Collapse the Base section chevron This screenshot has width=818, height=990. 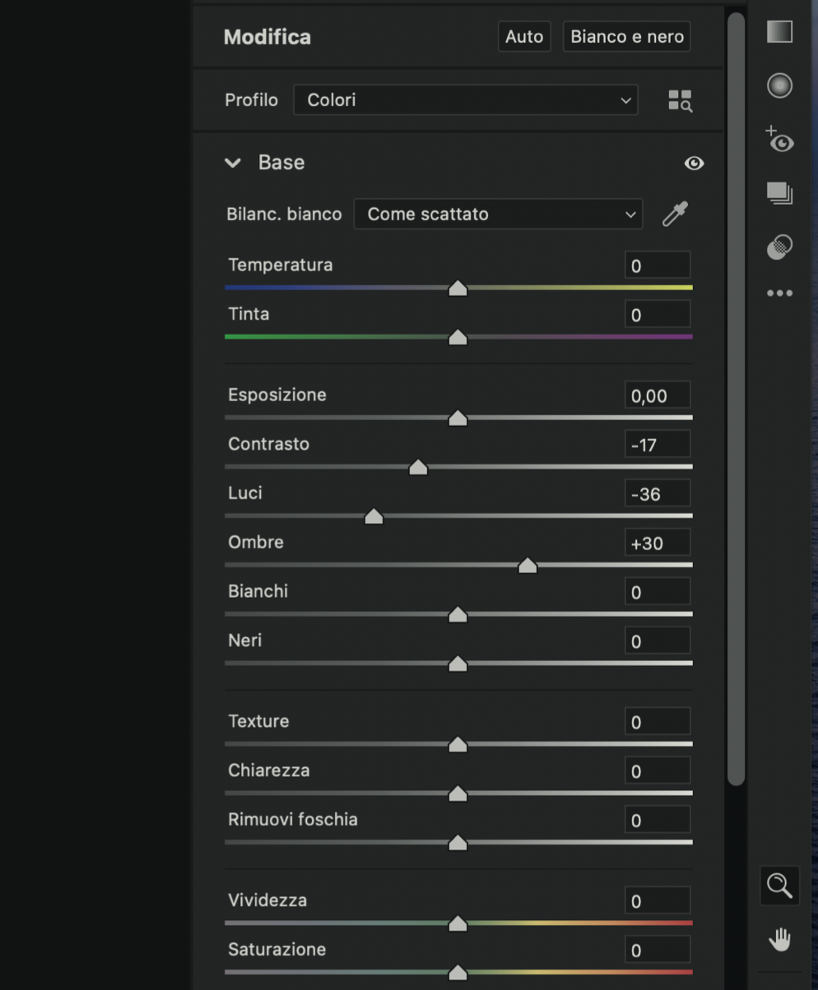pos(233,163)
